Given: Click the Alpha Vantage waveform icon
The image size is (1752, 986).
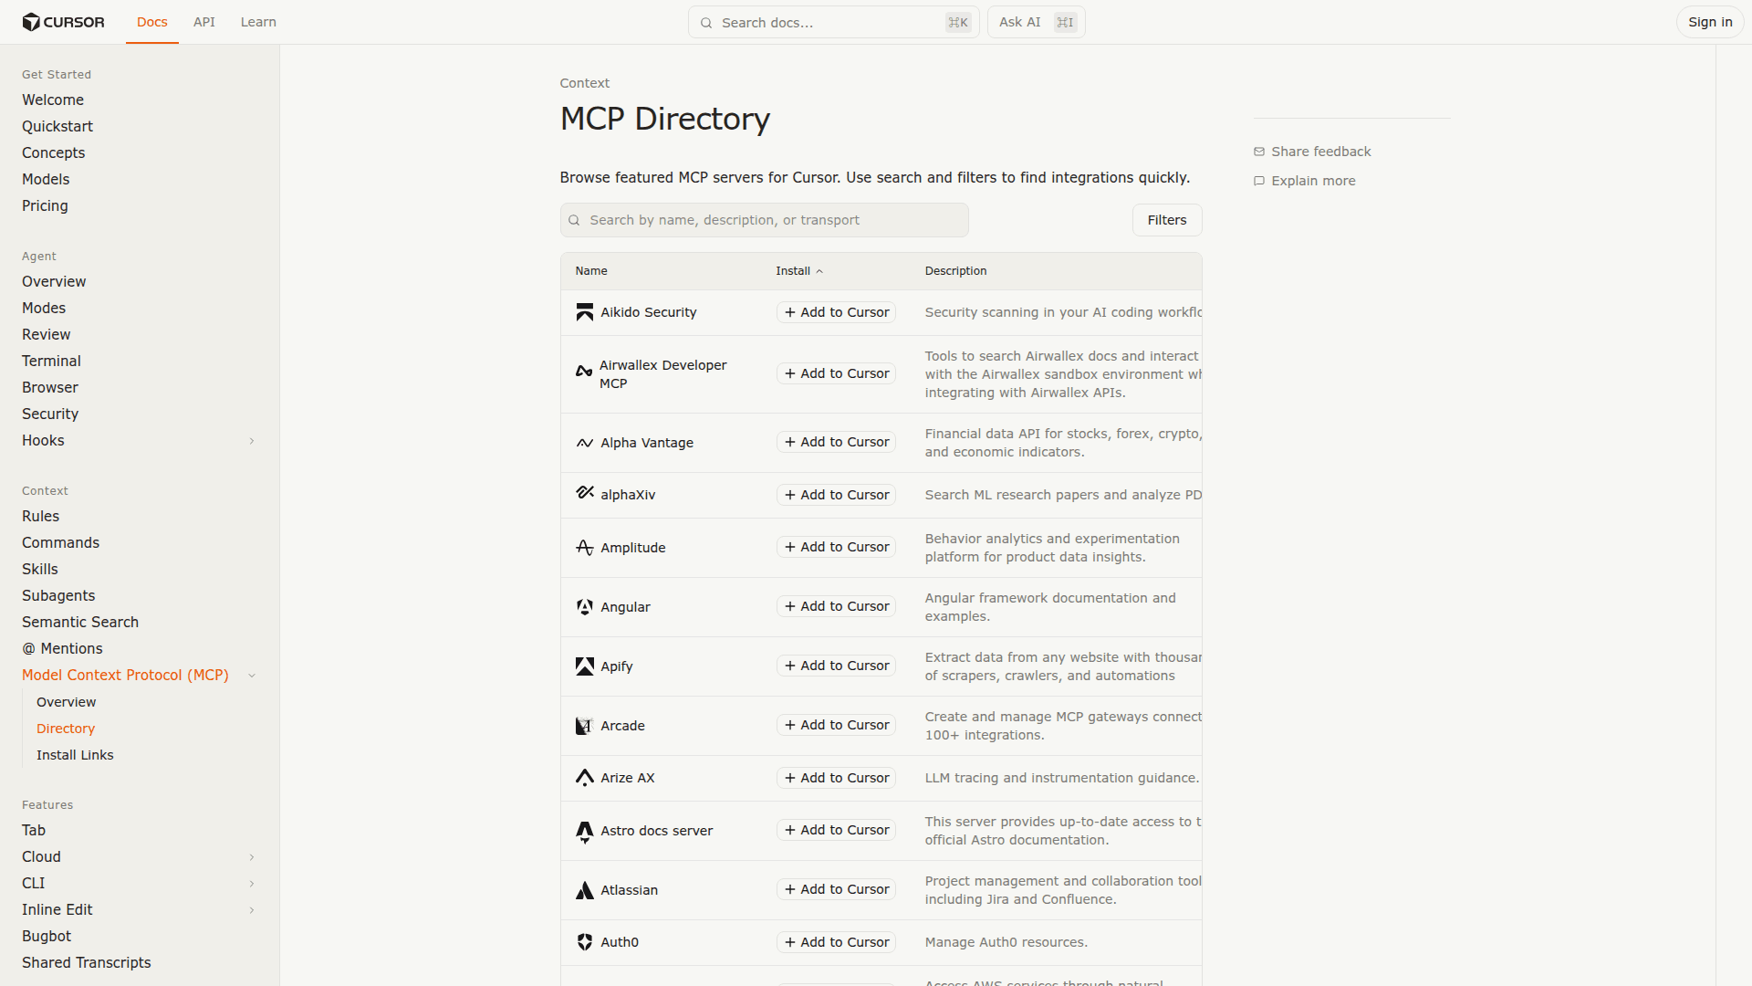Looking at the screenshot, I should (x=584, y=443).
